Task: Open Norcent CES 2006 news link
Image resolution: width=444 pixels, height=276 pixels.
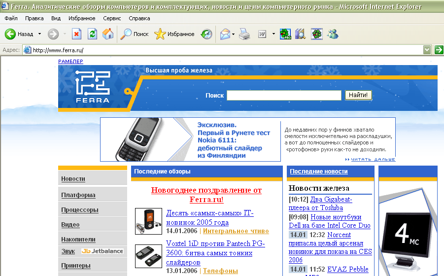Action: [x=330, y=247]
